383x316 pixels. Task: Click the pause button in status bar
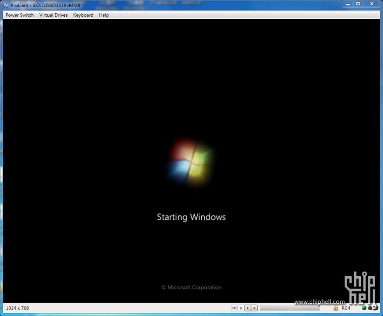click(241, 308)
